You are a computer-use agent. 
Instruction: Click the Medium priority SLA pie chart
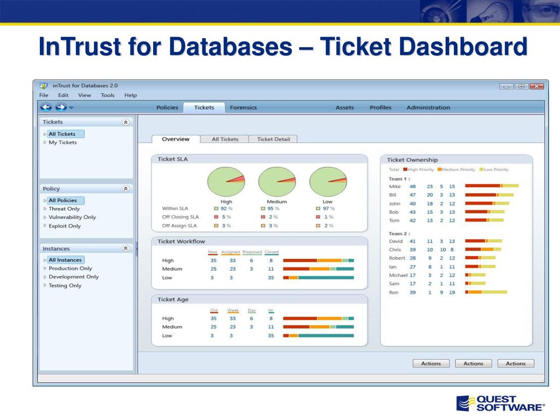[x=277, y=182]
